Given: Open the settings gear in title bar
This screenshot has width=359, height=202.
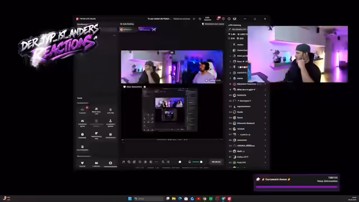Looking at the screenshot, I should (x=229, y=19).
